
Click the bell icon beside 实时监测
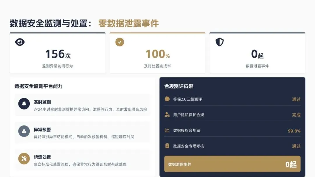click(24, 104)
